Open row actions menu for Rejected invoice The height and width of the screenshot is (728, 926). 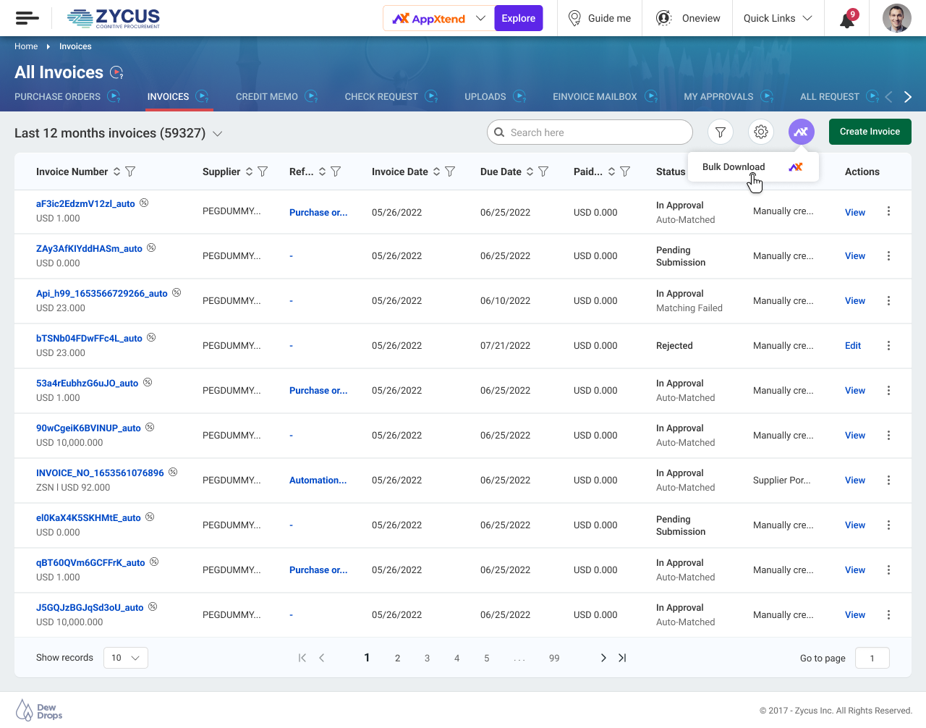coord(888,346)
